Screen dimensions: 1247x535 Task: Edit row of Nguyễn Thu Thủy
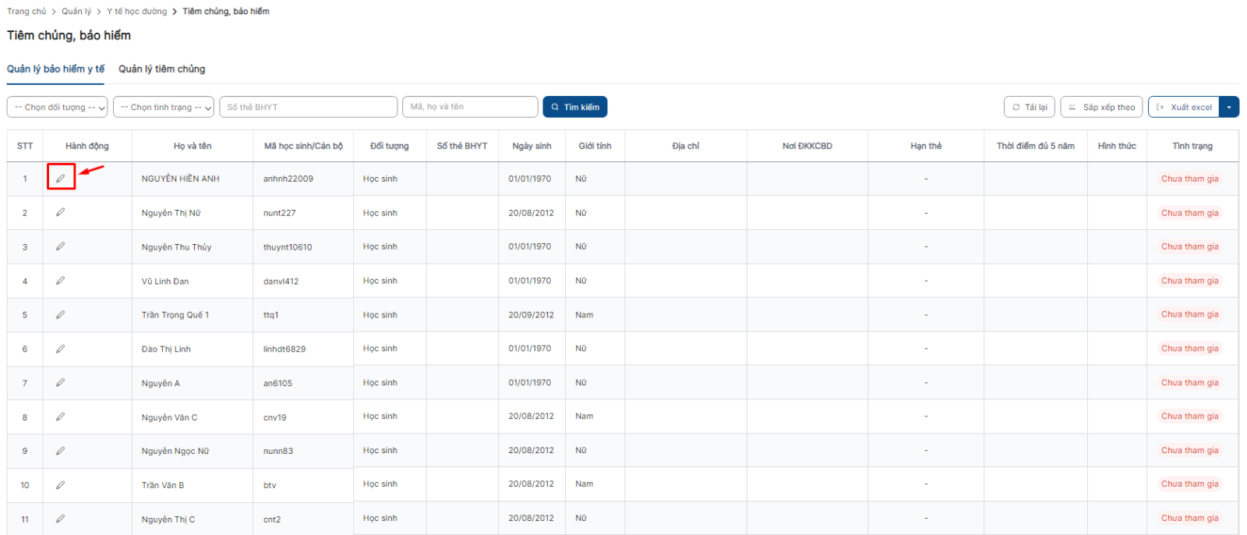tap(61, 246)
